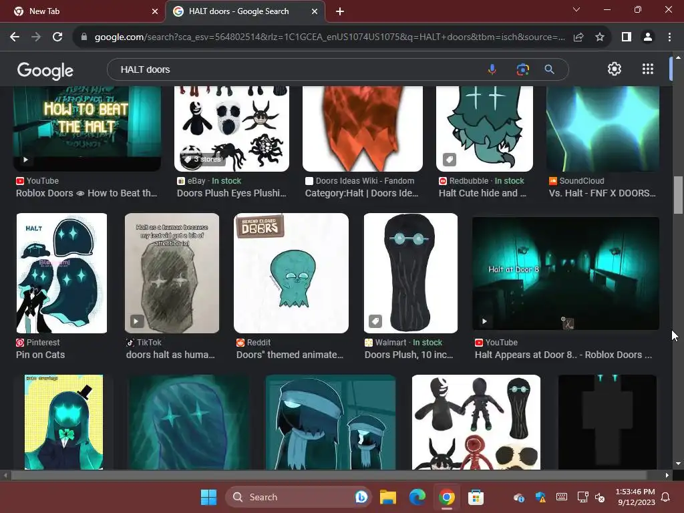Image resolution: width=684 pixels, height=513 pixels.
Task: Open the Category:Halt Doors Ideas Wiki link
Action: pyautogui.click(x=361, y=193)
